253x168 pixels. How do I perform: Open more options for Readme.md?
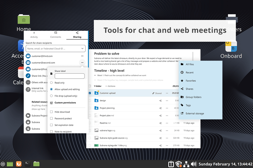coord(167,123)
